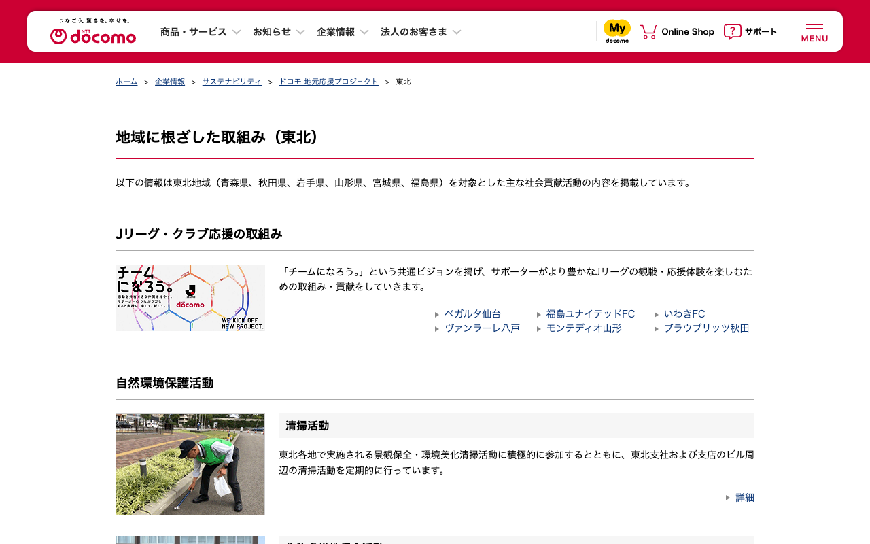Click the チームになろう J-League banner image
The height and width of the screenshot is (544, 870).
click(x=190, y=298)
